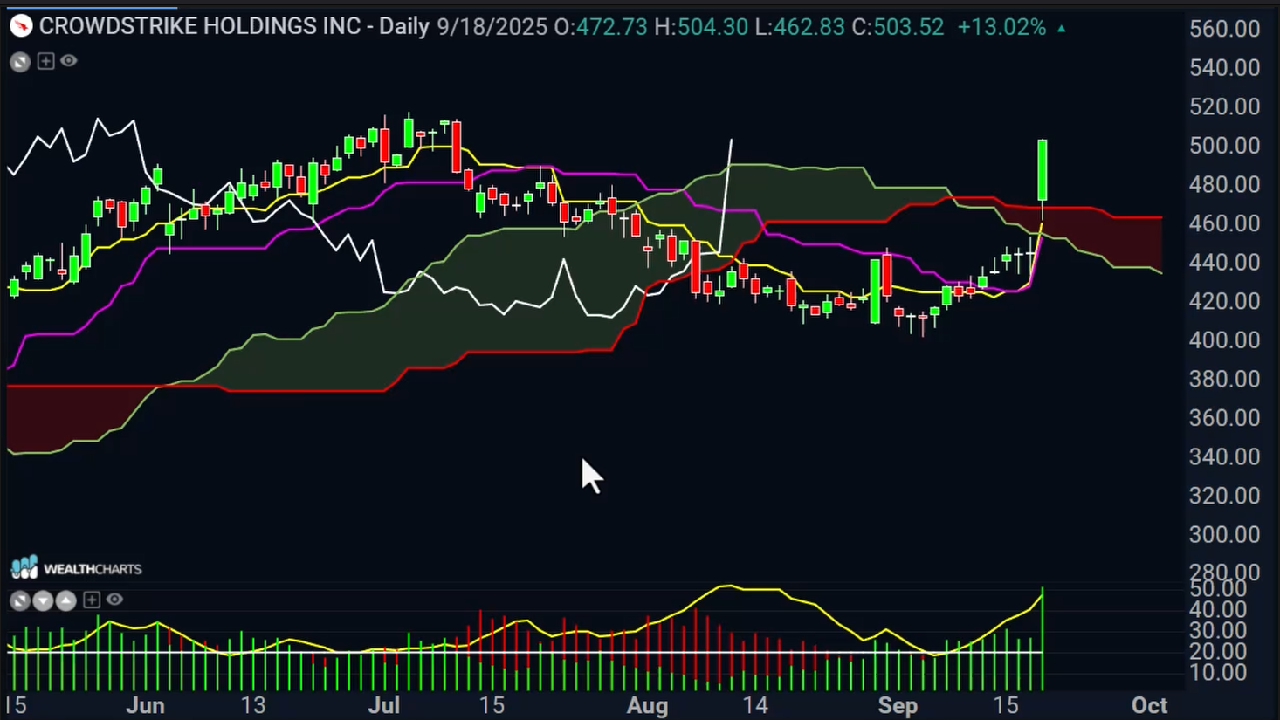Click the latest tall green candlestick
The height and width of the screenshot is (720, 1280).
(x=1043, y=170)
